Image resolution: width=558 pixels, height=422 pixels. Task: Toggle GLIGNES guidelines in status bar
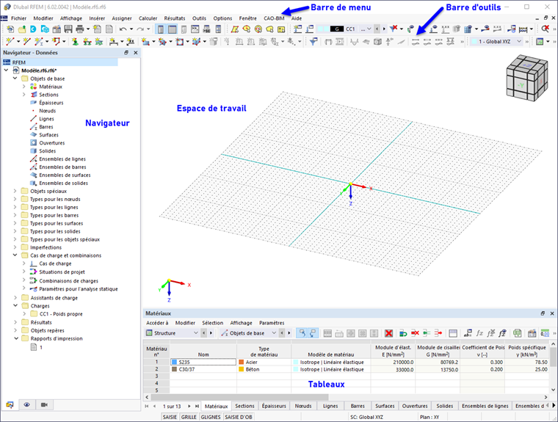pos(211,417)
